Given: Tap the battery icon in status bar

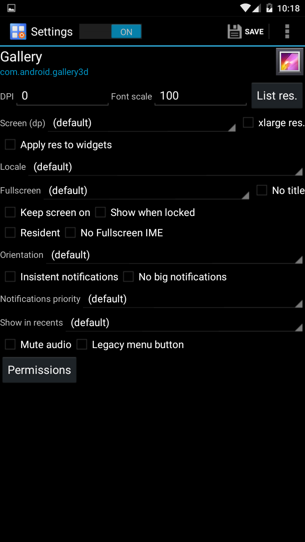Looking at the screenshot, I should tap(269, 8).
